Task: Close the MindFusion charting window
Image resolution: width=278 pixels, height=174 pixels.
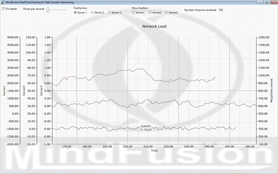Action: click(x=273, y=2)
